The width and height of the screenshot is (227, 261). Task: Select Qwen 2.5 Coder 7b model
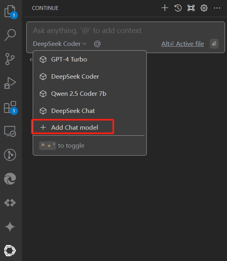pos(90,94)
